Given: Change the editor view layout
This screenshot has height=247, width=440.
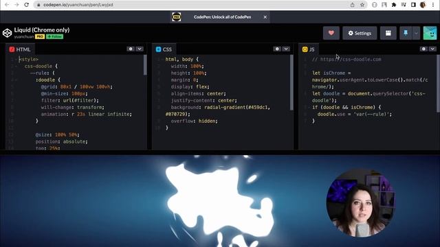Looking at the screenshot, I should click(x=388, y=33).
